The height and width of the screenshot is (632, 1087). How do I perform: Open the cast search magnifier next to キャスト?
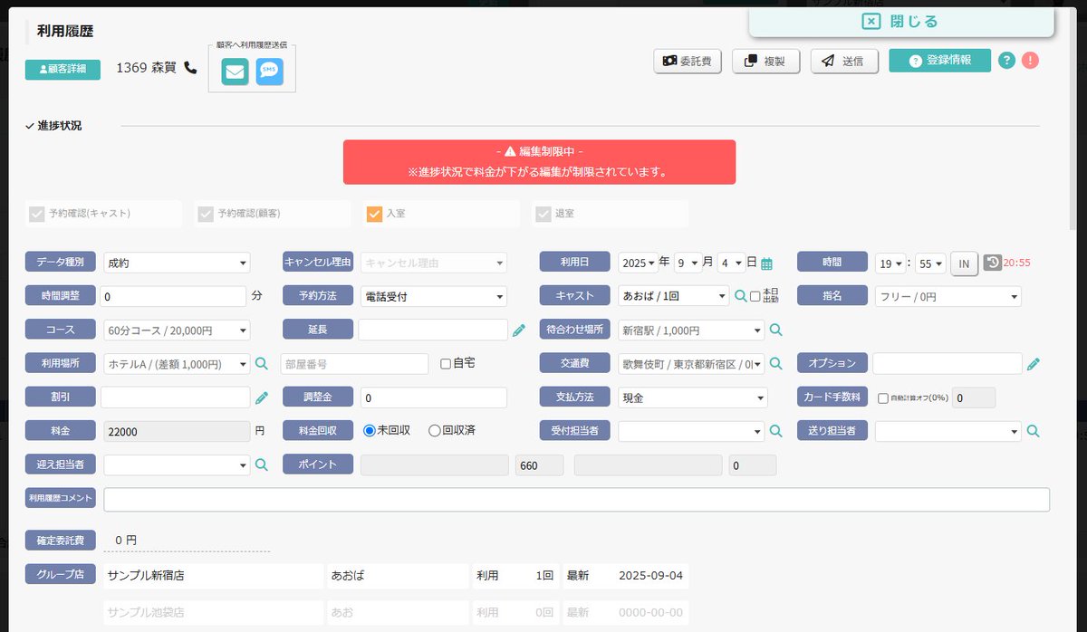coord(740,296)
